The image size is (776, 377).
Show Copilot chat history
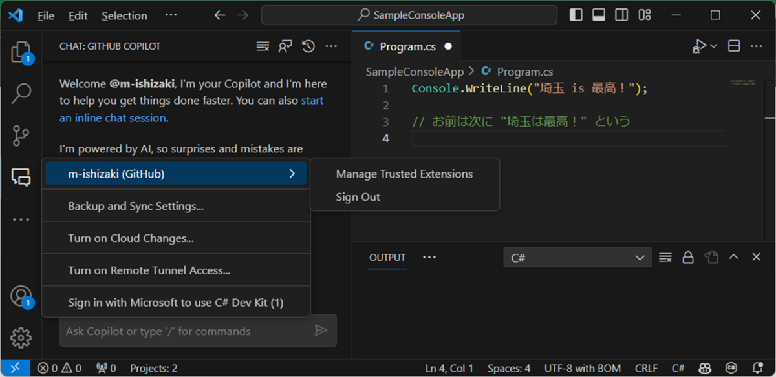[x=308, y=46]
